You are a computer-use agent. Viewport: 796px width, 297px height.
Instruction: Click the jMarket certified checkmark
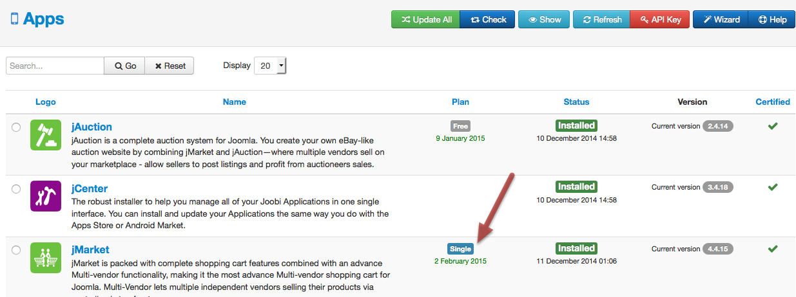tap(773, 249)
